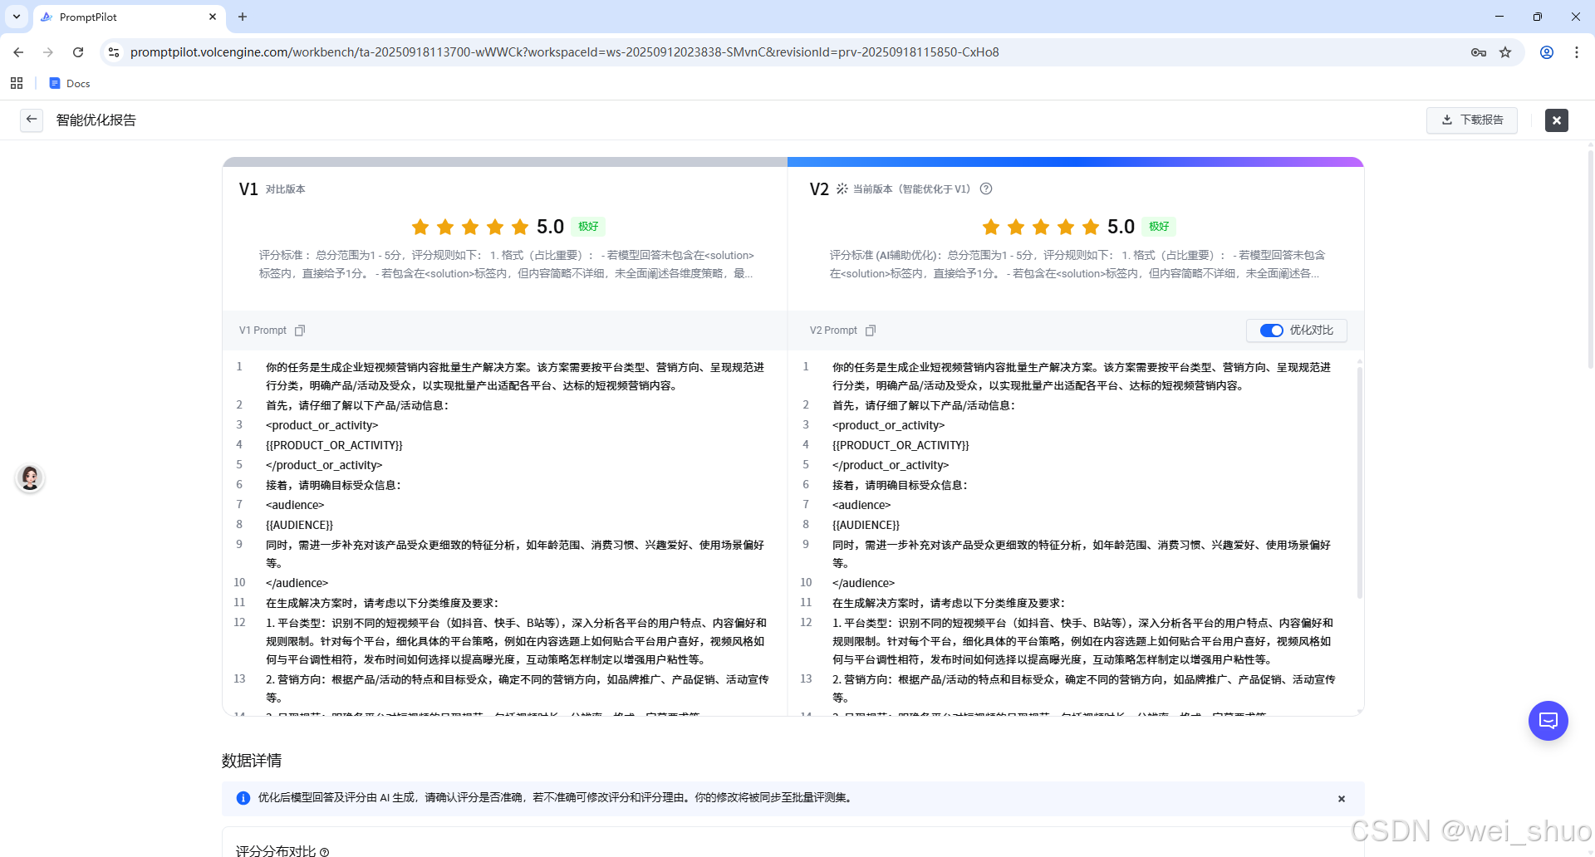Restore down the browser window

coord(1538,17)
